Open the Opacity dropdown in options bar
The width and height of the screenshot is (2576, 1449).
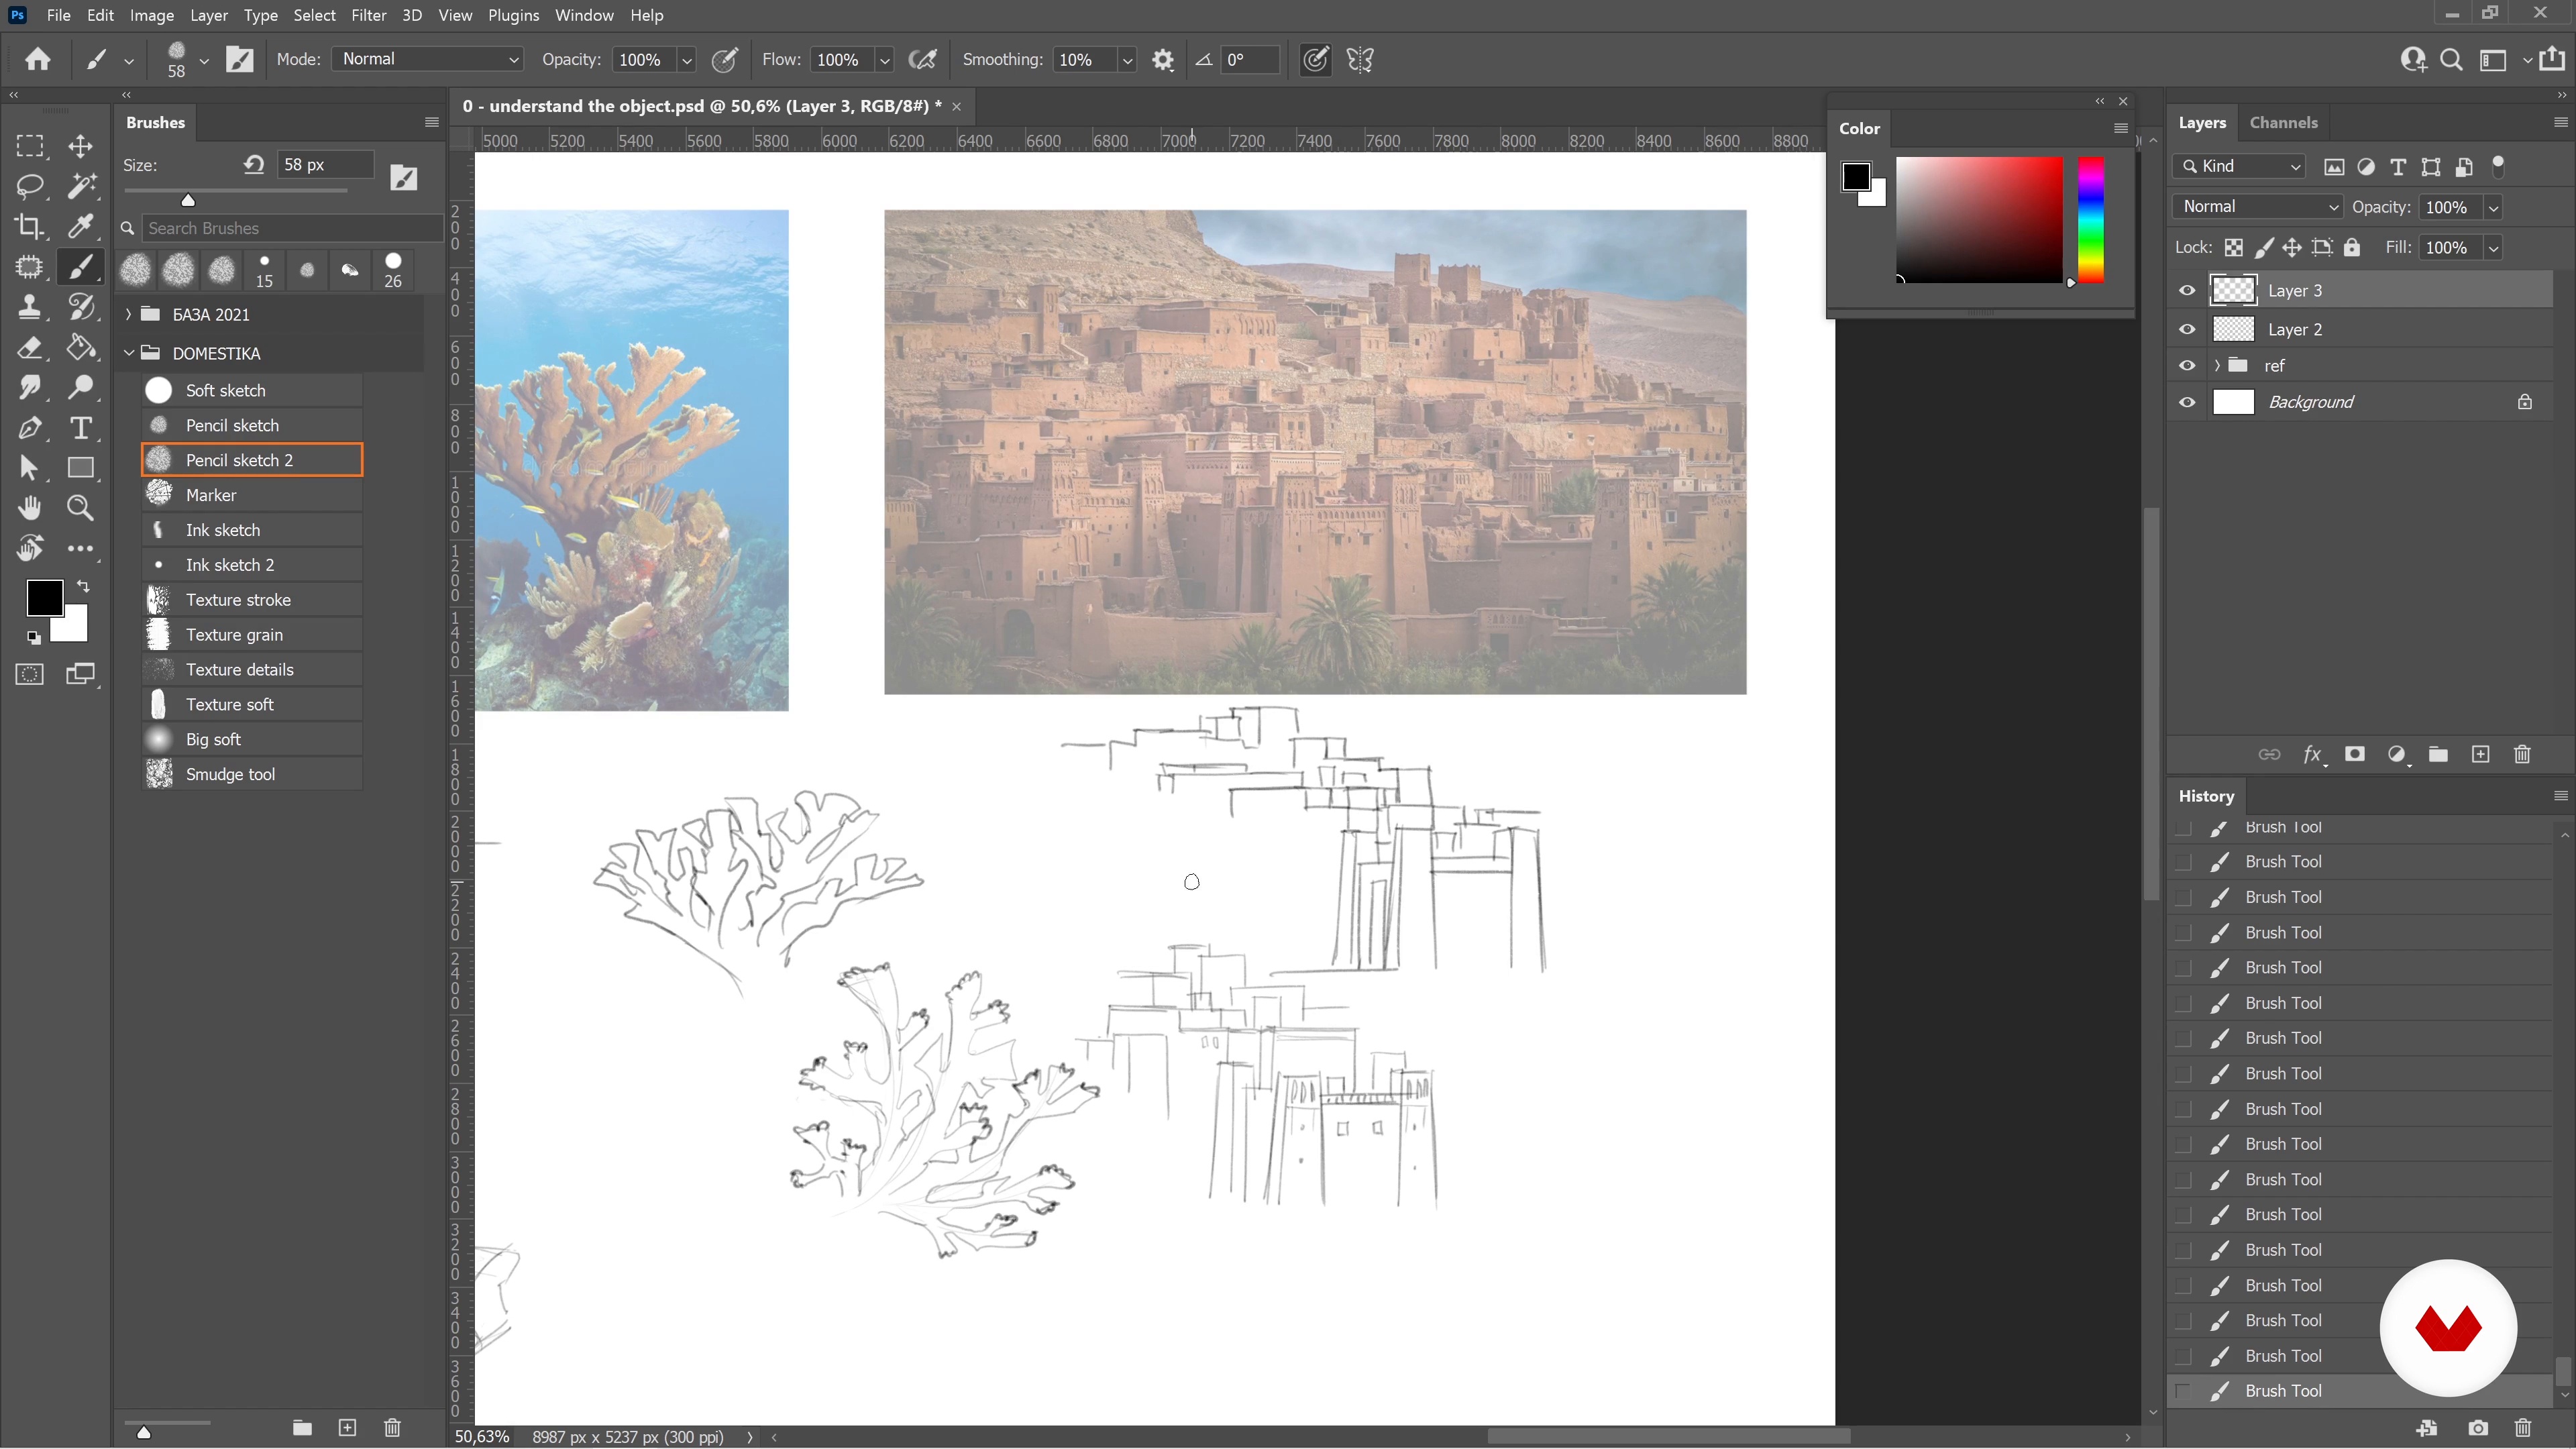pos(686,60)
